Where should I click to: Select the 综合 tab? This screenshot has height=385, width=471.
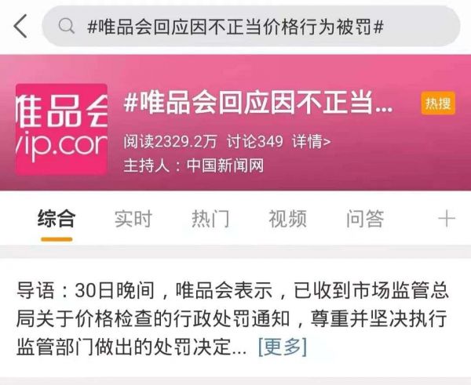point(57,219)
